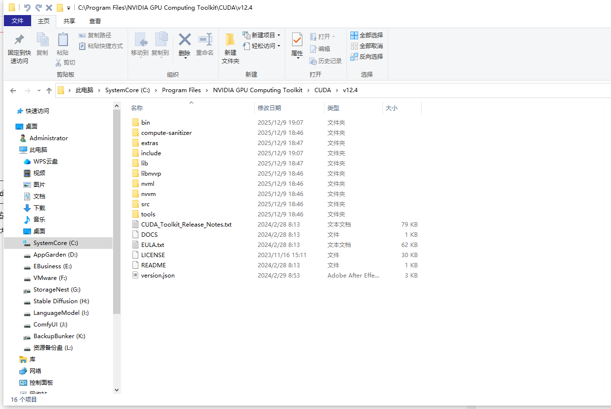Click Invert Selection in ribbon
Viewport: 611px width, 409px height.
pos(367,56)
